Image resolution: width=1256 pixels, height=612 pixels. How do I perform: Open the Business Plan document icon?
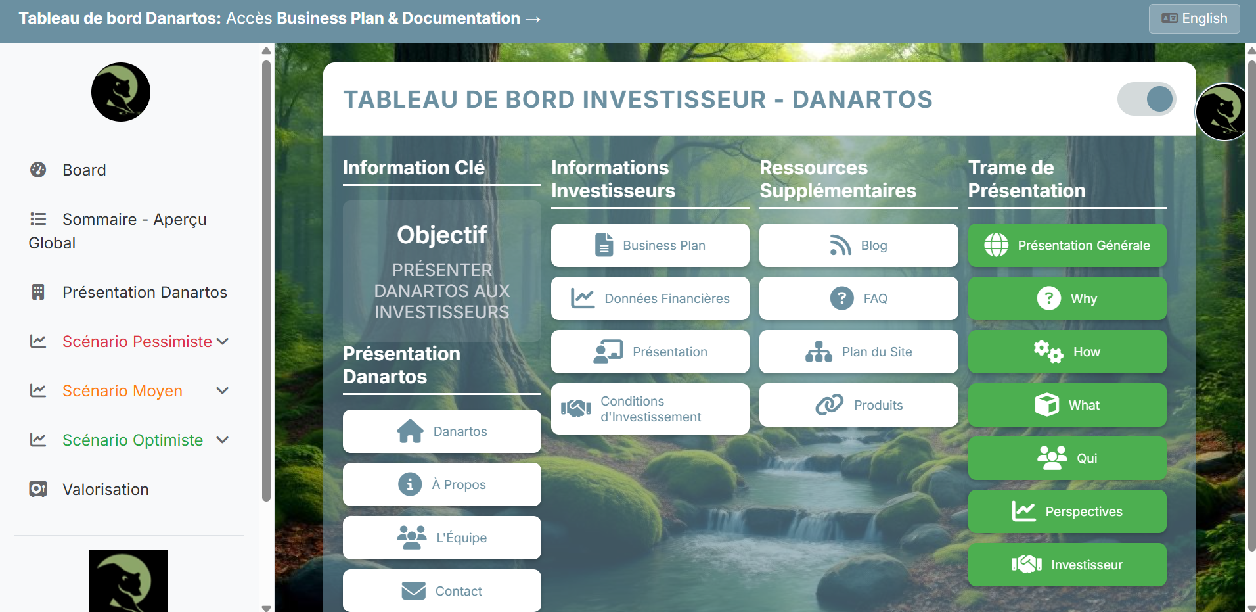[x=604, y=245]
